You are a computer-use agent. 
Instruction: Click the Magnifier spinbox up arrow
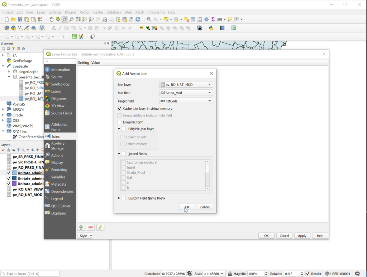(x=266, y=273)
